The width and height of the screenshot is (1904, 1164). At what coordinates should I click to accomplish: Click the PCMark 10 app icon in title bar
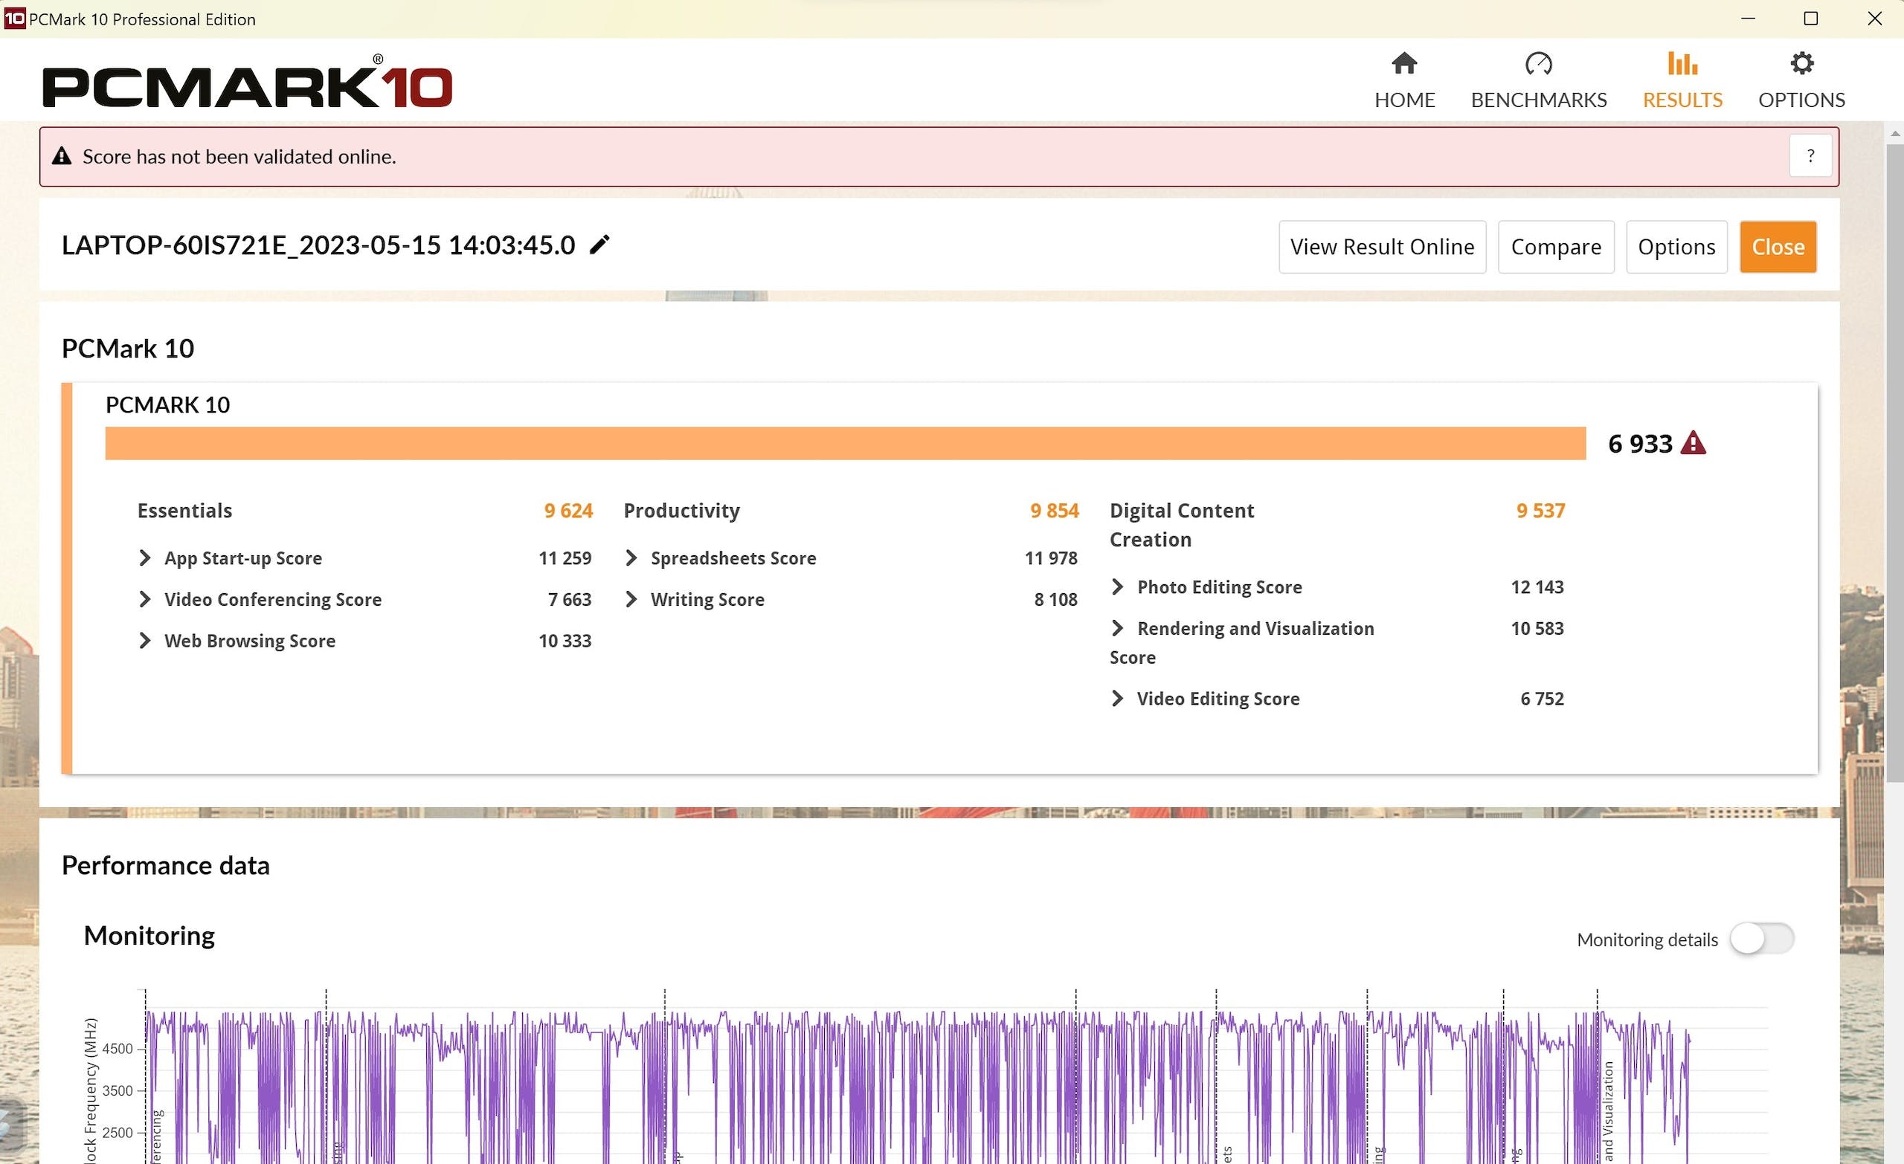click(x=15, y=19)
